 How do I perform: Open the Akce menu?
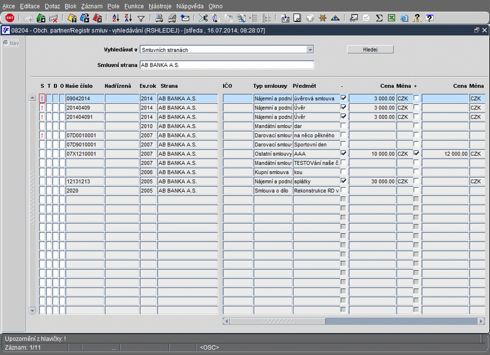coord(9,6)
